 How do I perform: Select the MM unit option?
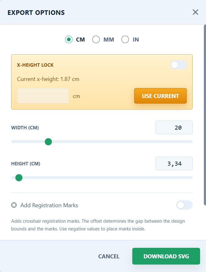[x=96, y=40]
